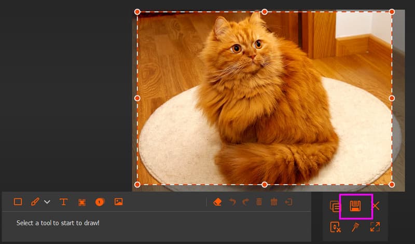Cancel capture with the X button
Viewport: 415px width, 244px height.
[x=376, y=206]
